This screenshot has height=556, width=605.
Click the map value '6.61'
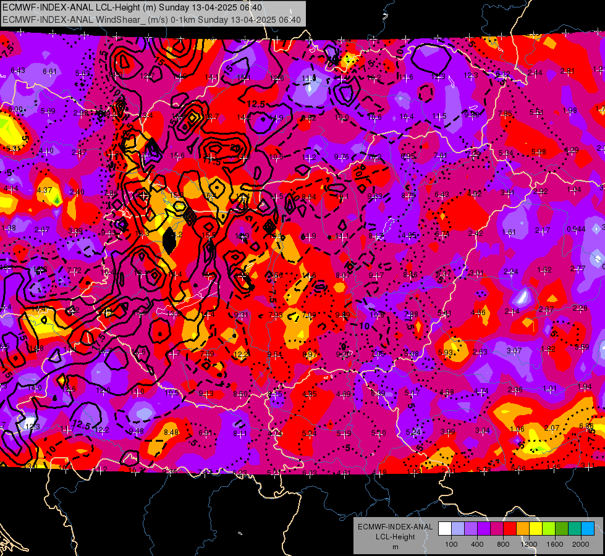click(49, 72)
